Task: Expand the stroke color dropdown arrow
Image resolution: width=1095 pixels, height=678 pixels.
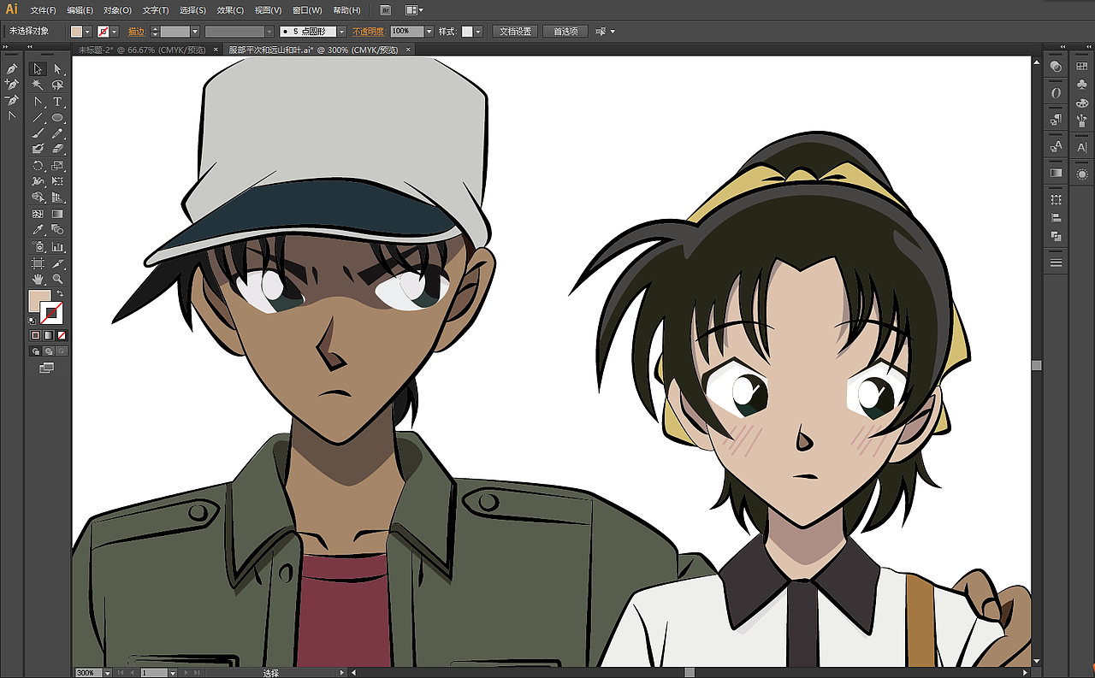Action: click(114, 32)
